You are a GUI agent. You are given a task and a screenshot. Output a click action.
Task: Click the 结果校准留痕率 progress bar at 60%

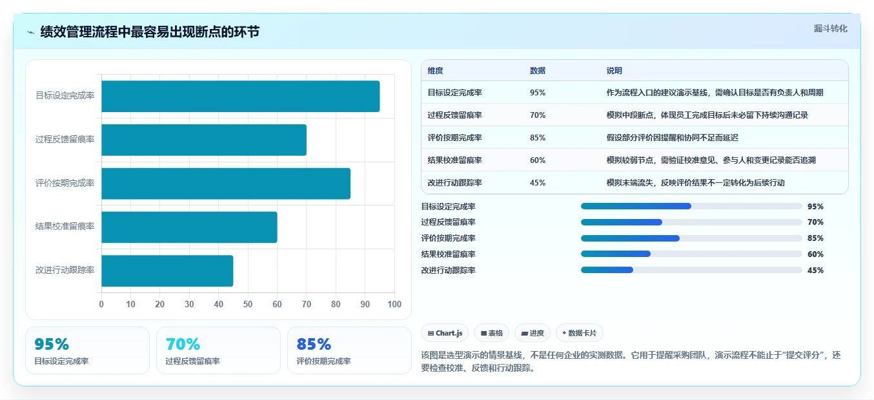pyautogui.click(x=691, y=254)
